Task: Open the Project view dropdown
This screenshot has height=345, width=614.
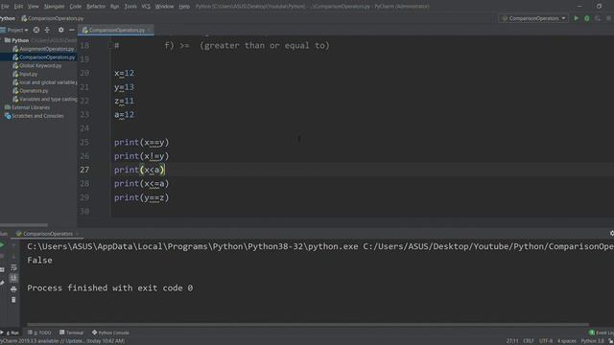Action: click(x=15, y=30)
